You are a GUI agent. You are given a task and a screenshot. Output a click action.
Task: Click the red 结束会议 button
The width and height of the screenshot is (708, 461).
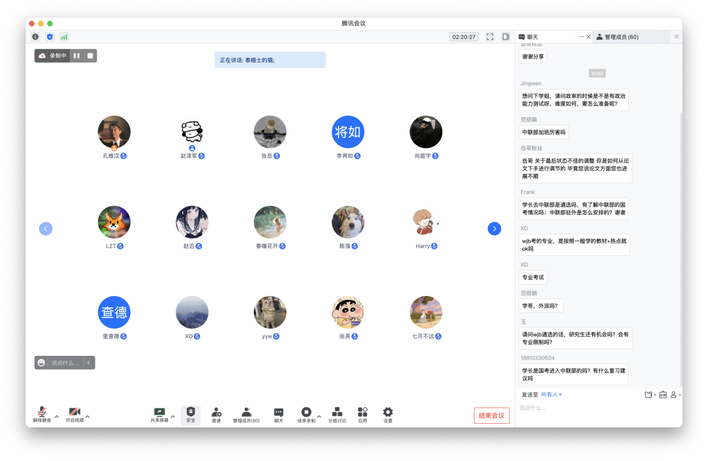(x=492, y=416)
